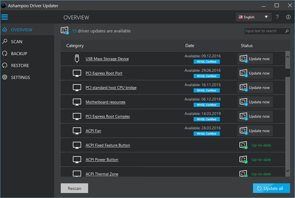Click the green up-to-date icon for ACPI Power Button

pos(243,159)
